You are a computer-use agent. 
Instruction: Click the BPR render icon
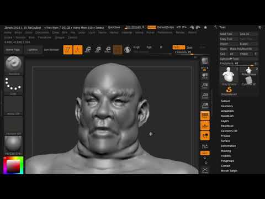point(205,61)
